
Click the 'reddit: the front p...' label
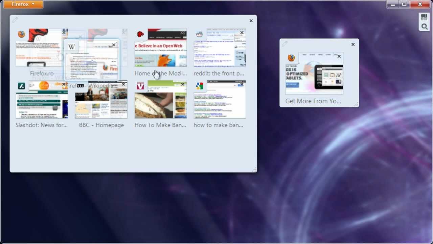pyautogui.click(x=219, y=73)
